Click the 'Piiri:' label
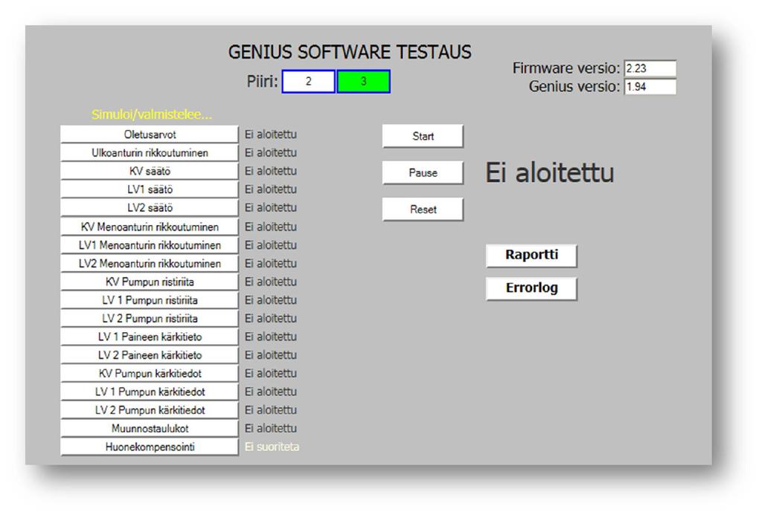 pyautogui.click(x=263, y=82)
